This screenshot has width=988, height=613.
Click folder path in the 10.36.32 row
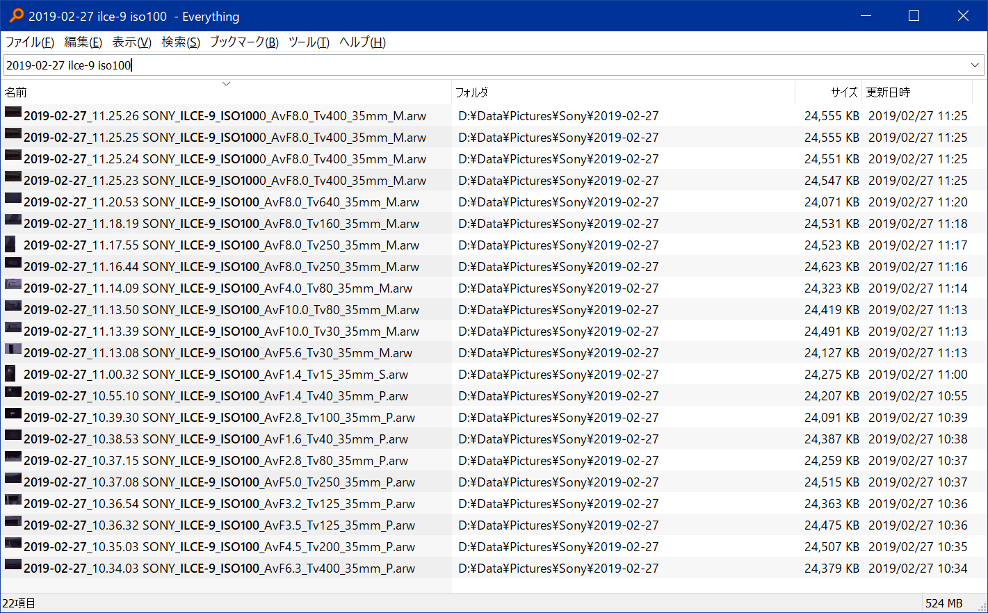(x=558, y=525)
